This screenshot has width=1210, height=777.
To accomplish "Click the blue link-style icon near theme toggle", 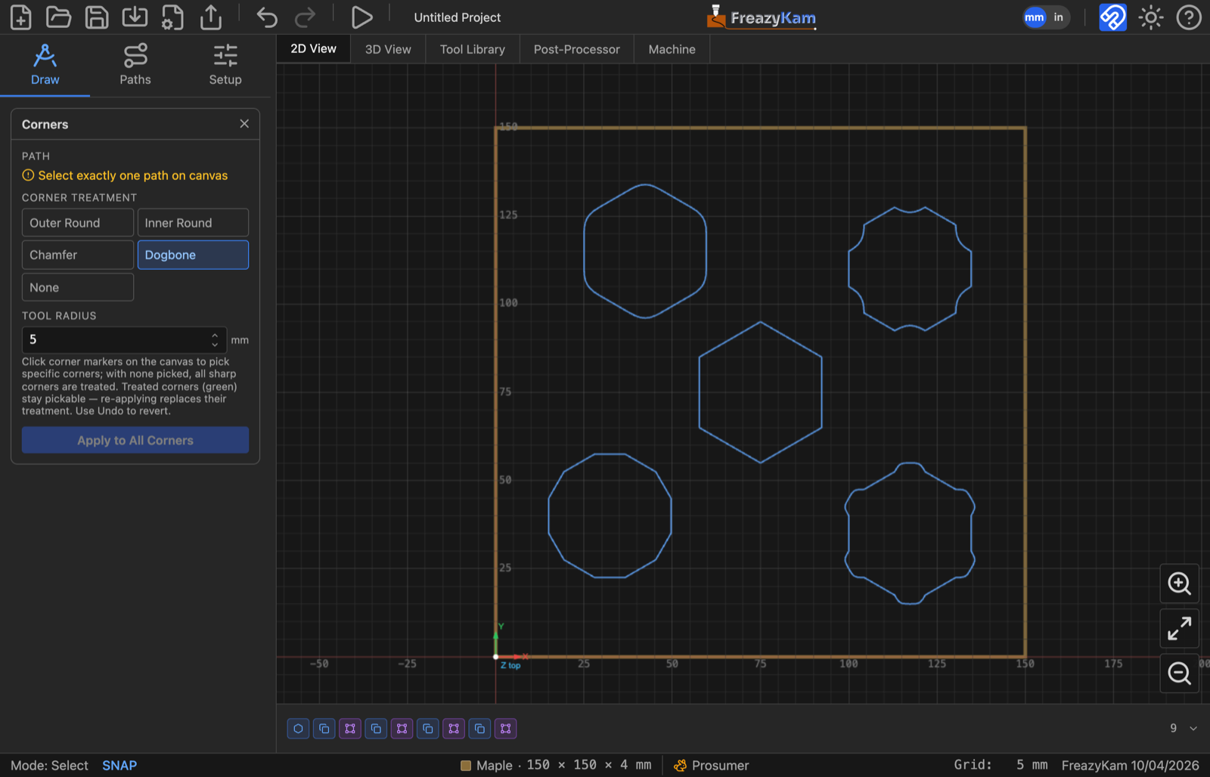I will (1112, 17).
